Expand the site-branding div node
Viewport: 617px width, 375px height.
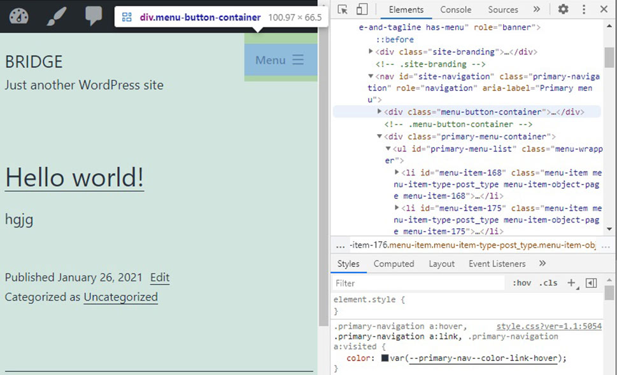click(x=371, y=51)
